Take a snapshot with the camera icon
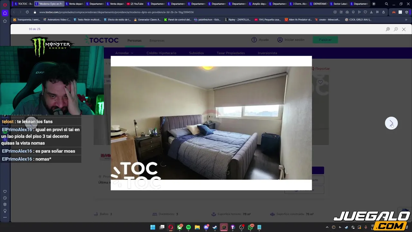The image size is (412, 232). click(347, 12)
